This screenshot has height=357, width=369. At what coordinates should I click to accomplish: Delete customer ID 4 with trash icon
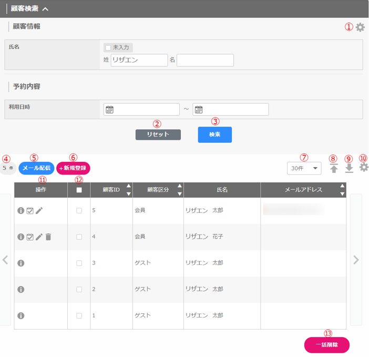(x=48, y=237)
